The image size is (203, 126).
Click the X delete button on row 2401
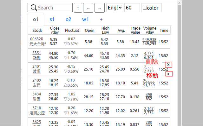(x=168, y=65)
